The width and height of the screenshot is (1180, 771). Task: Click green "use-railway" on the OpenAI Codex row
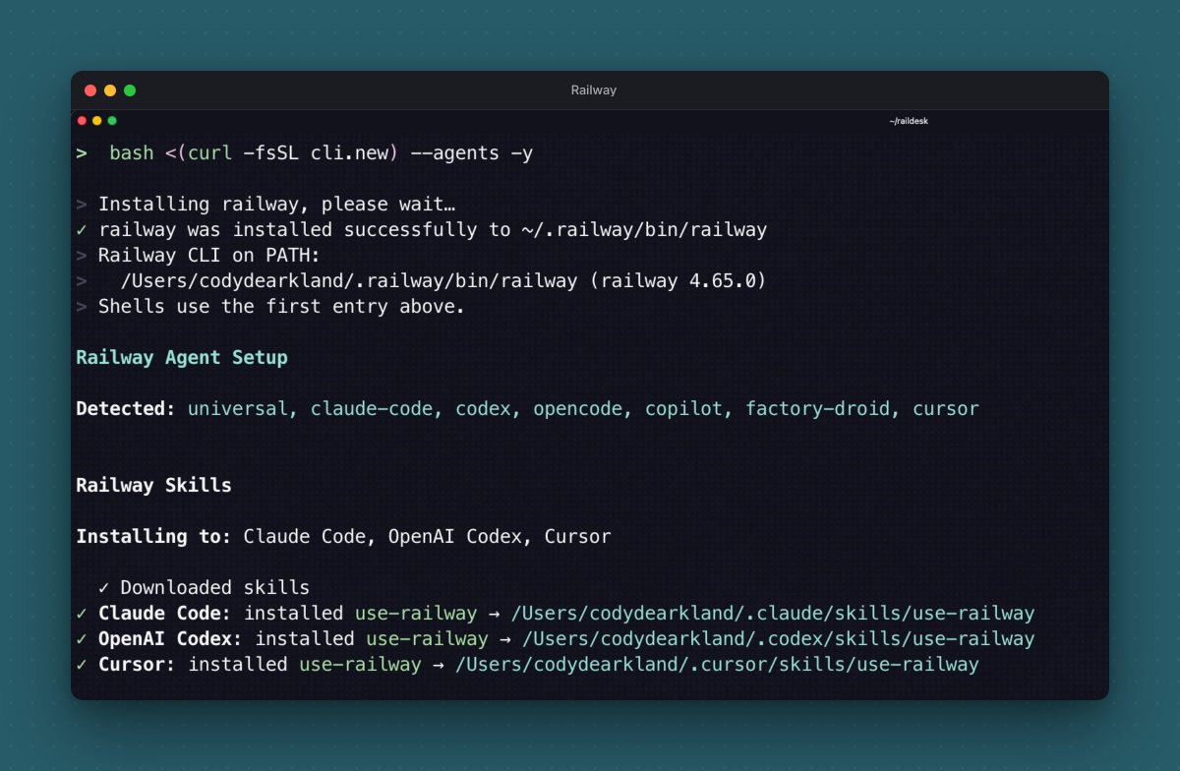click(427, 639)
